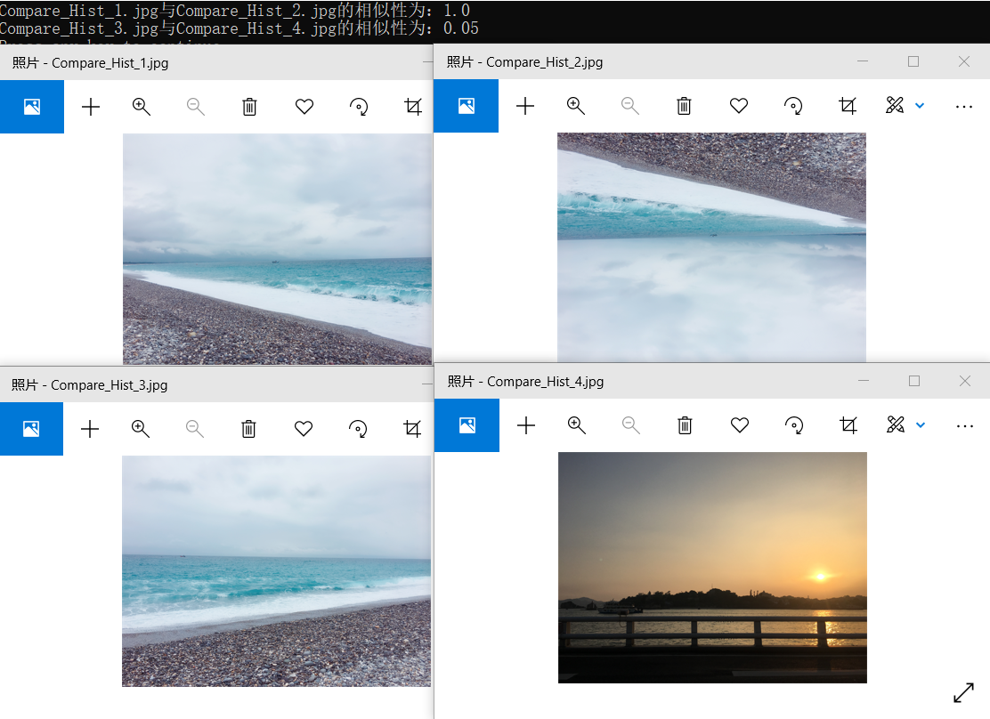The width and height of the screenshot is (990, 719).
Task: Click the beach photo in Compare_Hist_1.jpg window
Action: click(277, 249)
